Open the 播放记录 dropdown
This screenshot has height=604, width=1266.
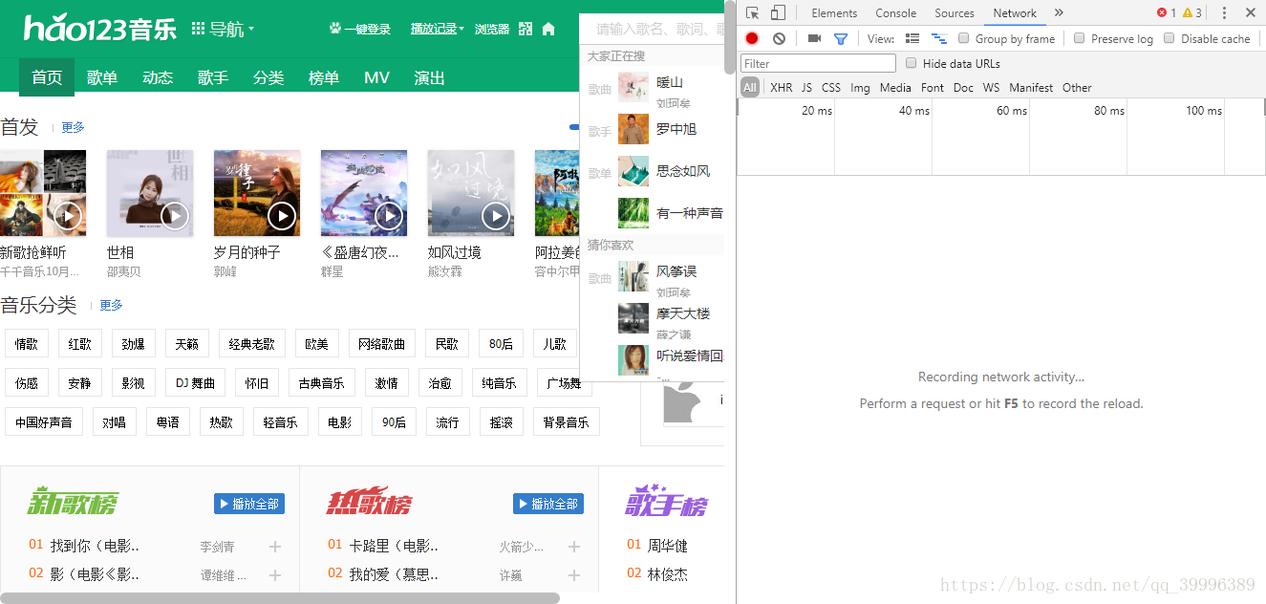click(438, 29)
